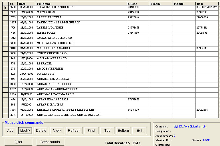This screenshot has width=220, height=146.
Task: Click the No column header
Action: click(13, 4)
